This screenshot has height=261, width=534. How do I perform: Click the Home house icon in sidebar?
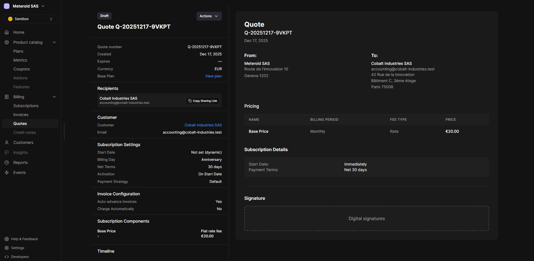pyautogui.click(x=7, y=32)
